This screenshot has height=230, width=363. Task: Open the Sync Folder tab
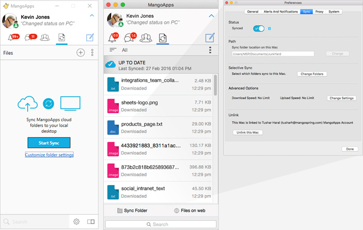132,210
